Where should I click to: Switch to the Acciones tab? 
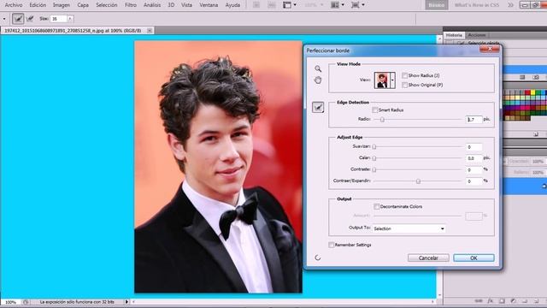(x=477, y=35)
